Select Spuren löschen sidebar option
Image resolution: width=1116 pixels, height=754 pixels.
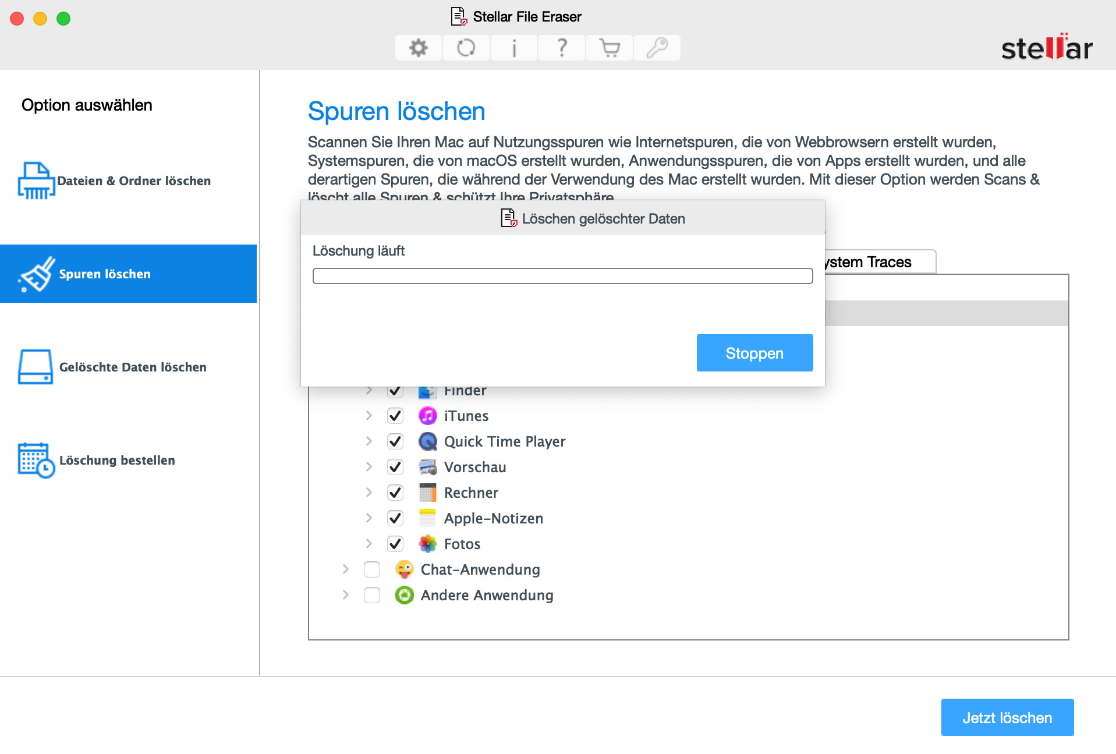128,274
